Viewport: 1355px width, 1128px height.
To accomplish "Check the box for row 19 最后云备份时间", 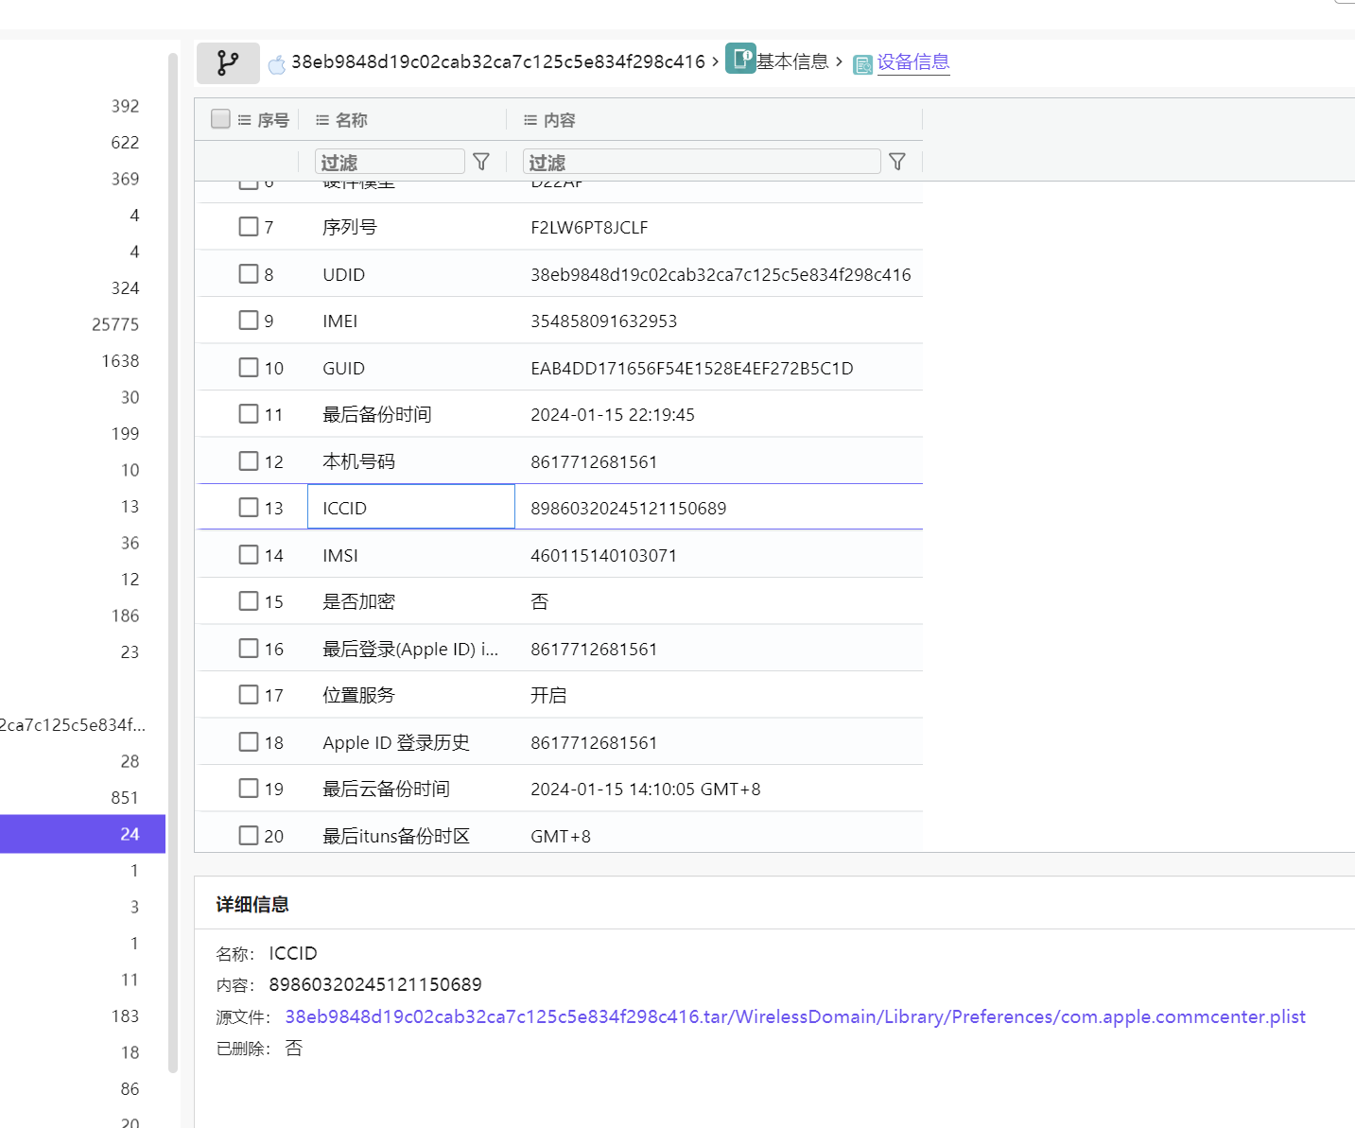I will [249, 788].
